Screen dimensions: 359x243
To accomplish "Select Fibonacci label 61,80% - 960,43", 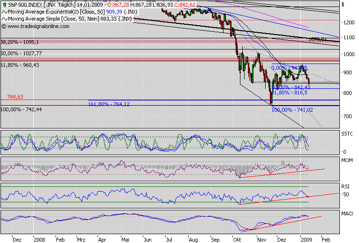I will 20,65.
